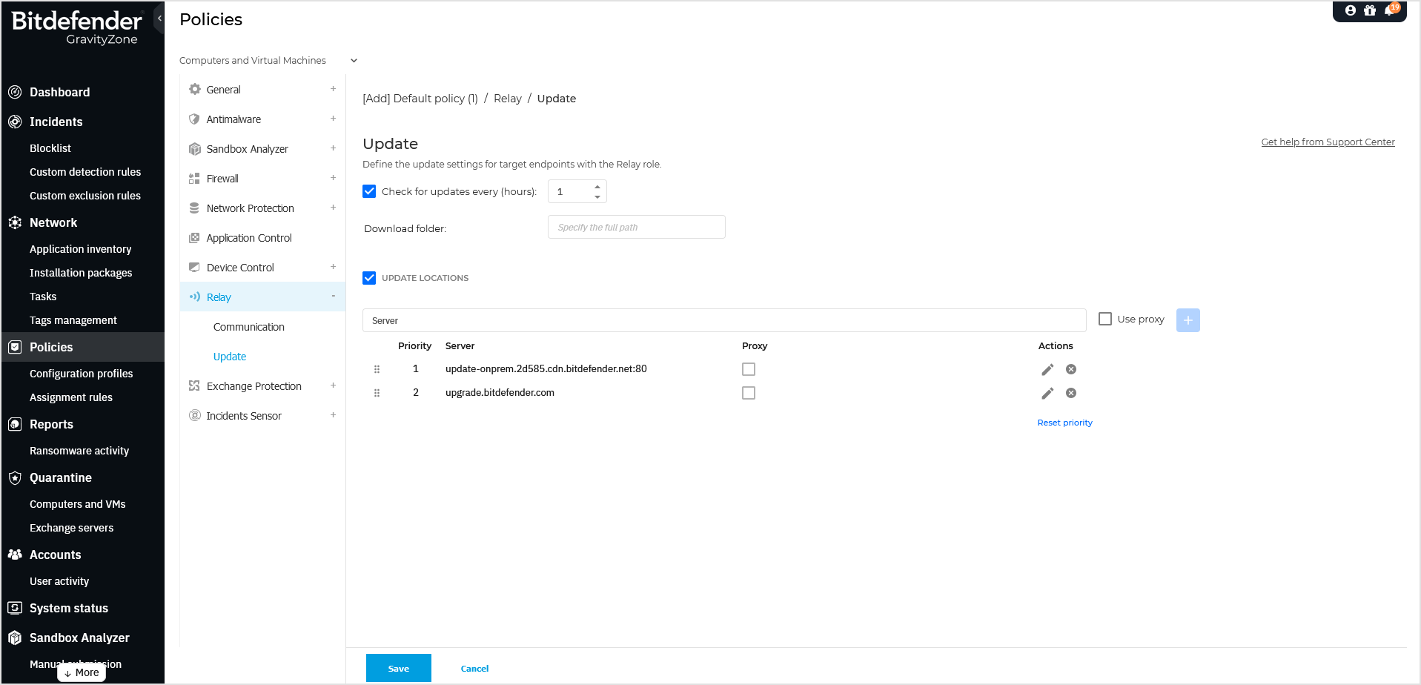Click the Firewall icon in policy menu

(x=194, y=178)
